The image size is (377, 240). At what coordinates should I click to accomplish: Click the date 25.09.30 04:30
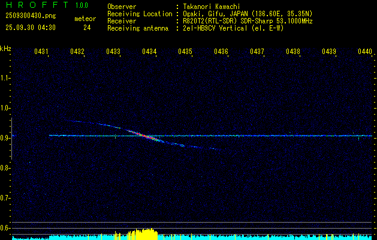coord(31,28)
